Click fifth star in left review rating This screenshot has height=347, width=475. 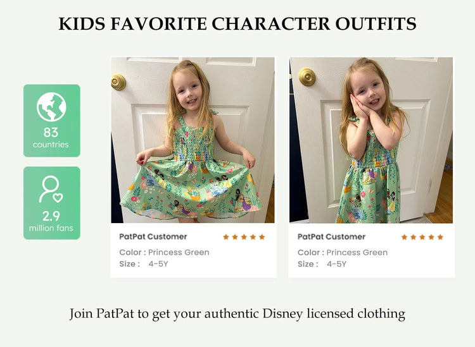click(262, 237)
